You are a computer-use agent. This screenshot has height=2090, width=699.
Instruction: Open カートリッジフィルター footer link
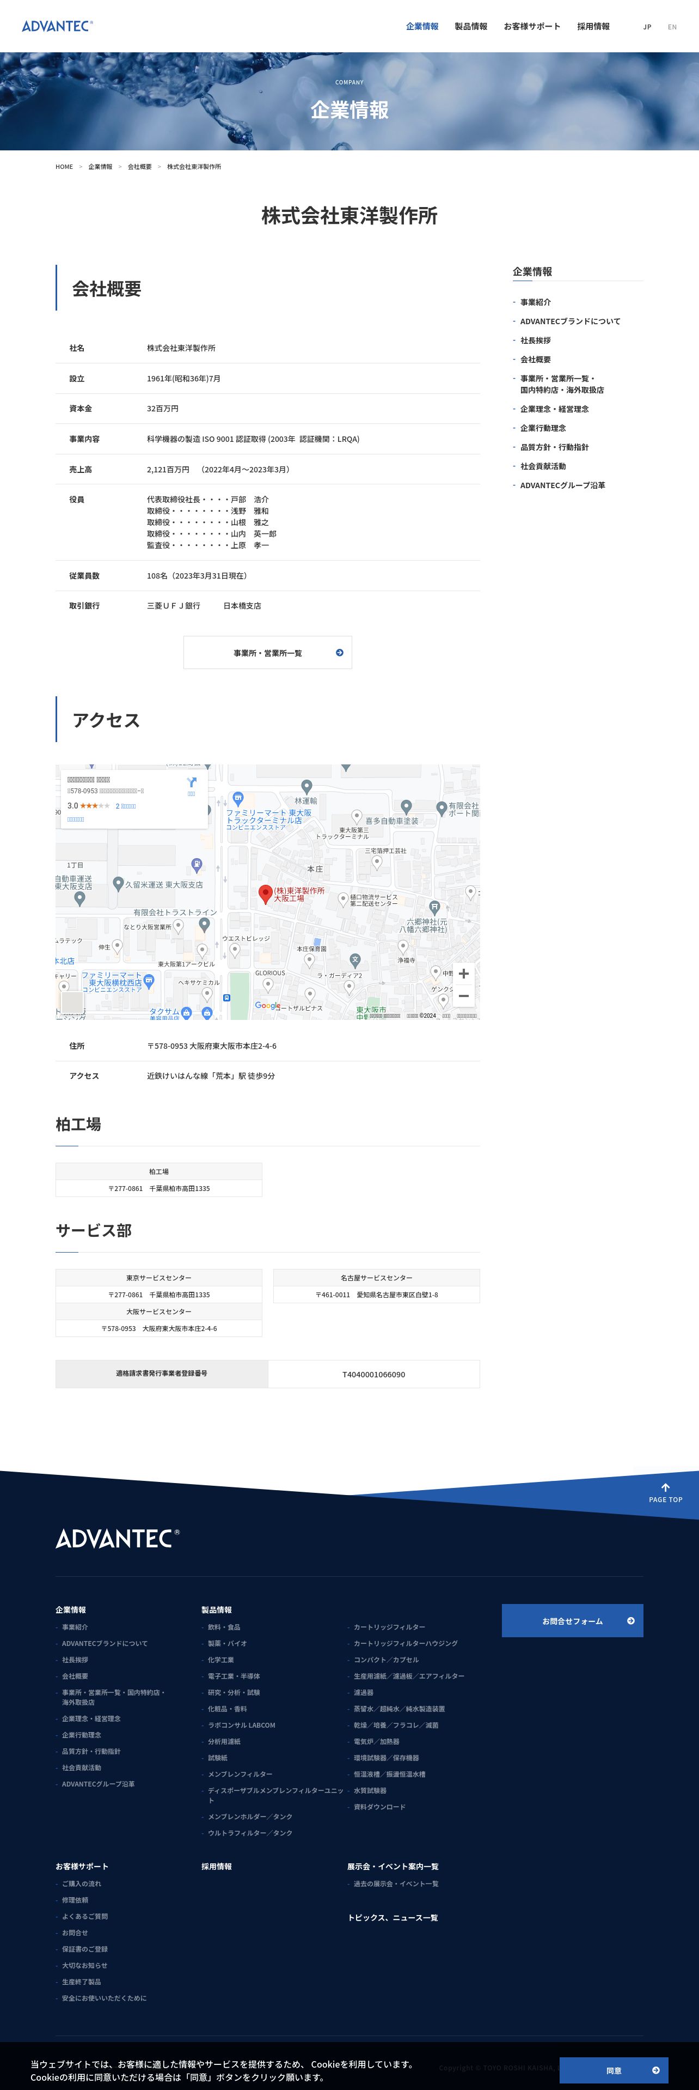pos(389,1627)
